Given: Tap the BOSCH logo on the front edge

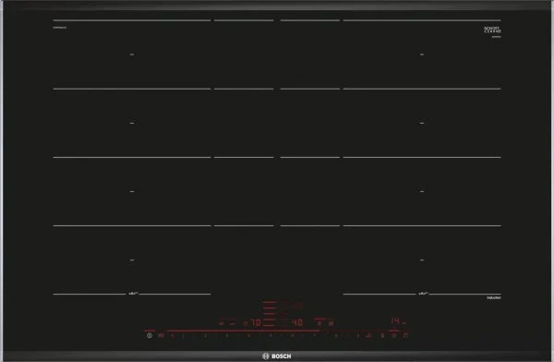Looking at the screenshot, I should 277,356.
